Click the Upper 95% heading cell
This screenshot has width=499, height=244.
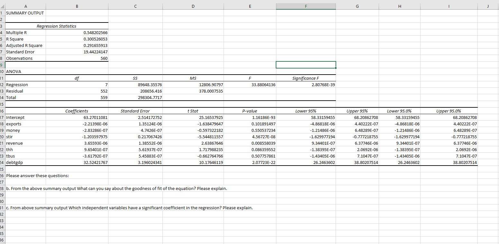point(357,111)
